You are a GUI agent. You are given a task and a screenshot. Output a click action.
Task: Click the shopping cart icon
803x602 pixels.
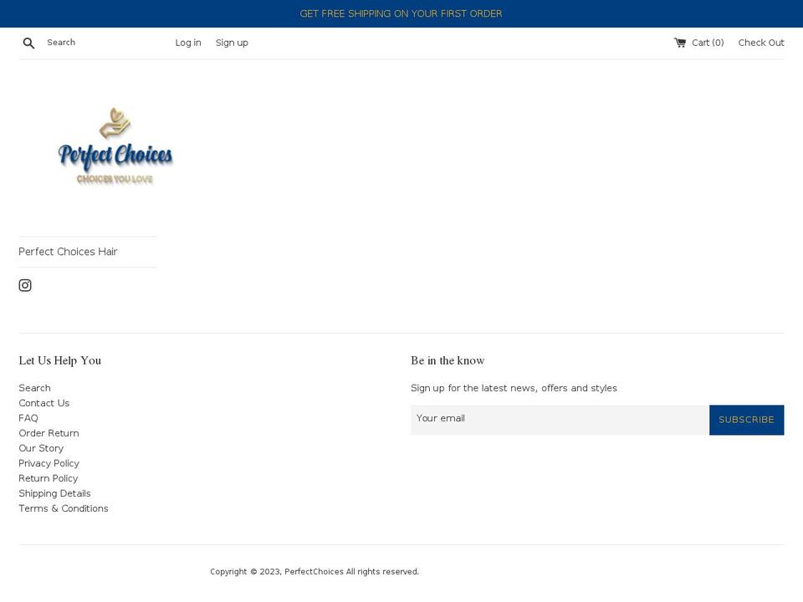[x=679, y=43]
